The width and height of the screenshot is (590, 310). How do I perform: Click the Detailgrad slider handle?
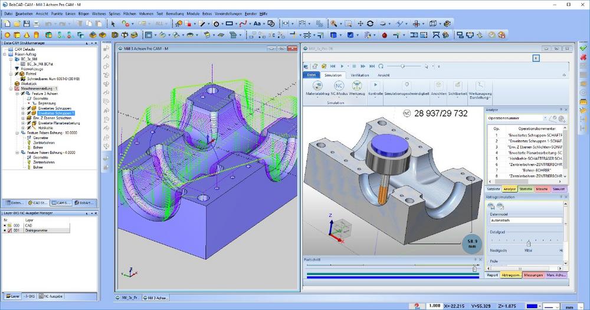(x=528, y=243)
